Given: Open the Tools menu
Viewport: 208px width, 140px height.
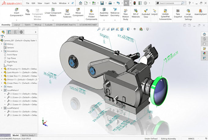Looking at the screenshot, I should click(x=54, y=3).
